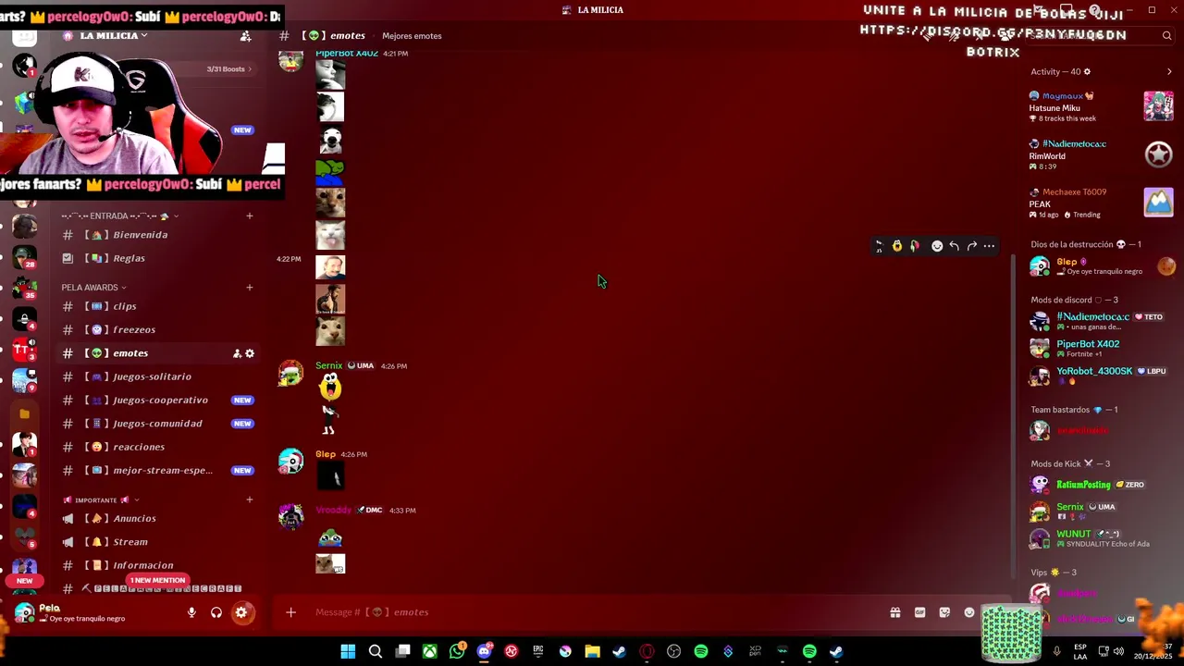1184x666 pixels.
Task: Open the Reglas channel
Action: (159, 258)
